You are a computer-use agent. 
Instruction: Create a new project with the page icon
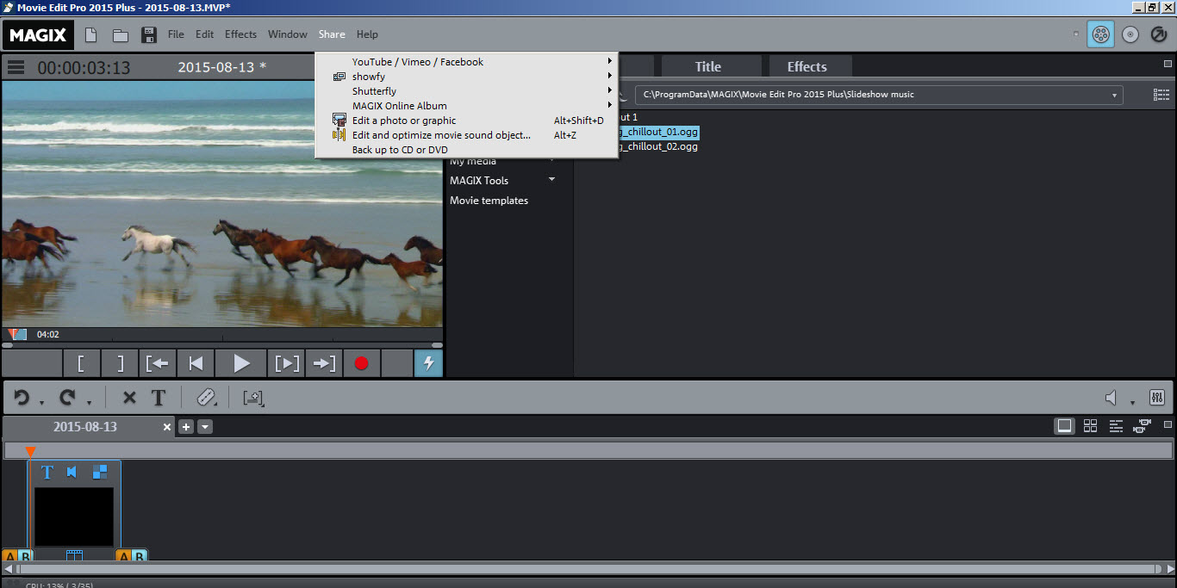click(90, 34)
